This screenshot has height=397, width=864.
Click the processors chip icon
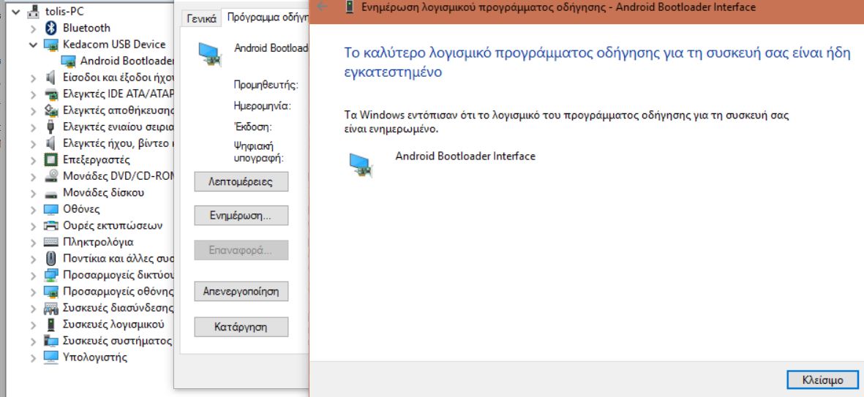[x=50, y=159]
